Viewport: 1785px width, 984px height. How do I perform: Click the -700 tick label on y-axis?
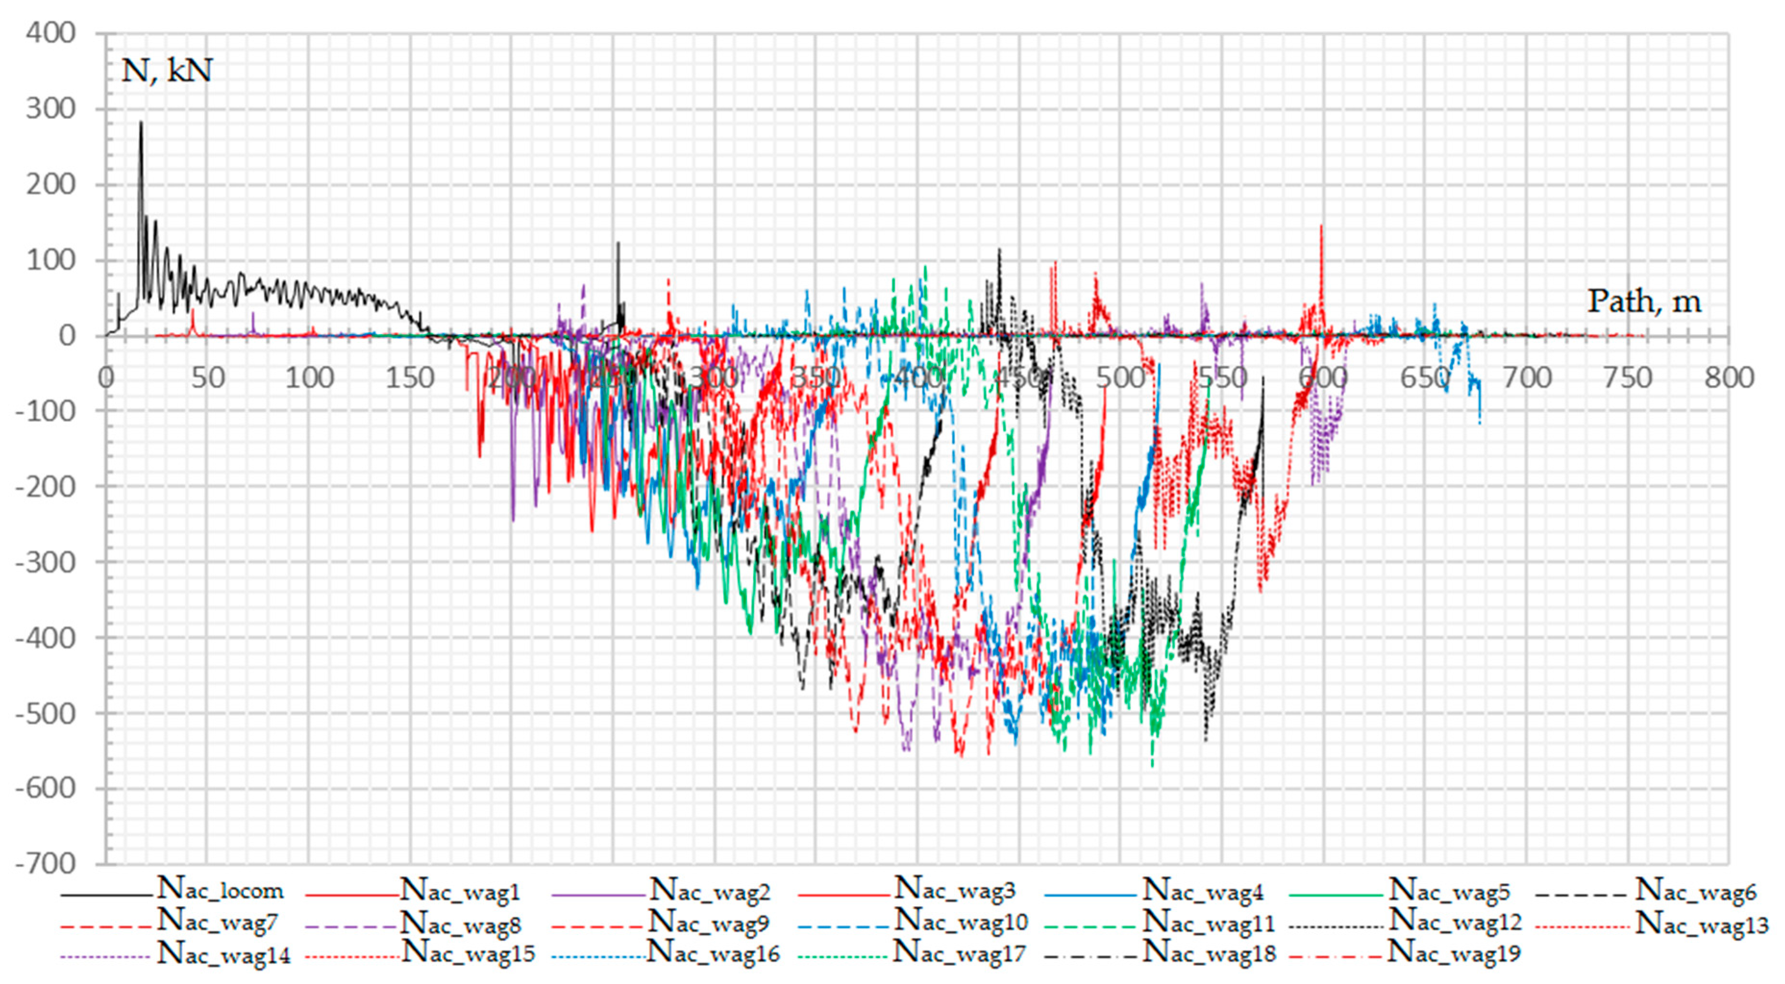click(x=46, y=863)
